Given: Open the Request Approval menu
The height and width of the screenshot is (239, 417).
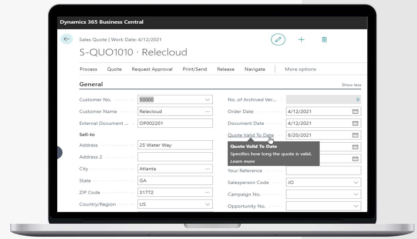Looking at the screenshot, I should [x=152, y=69].
